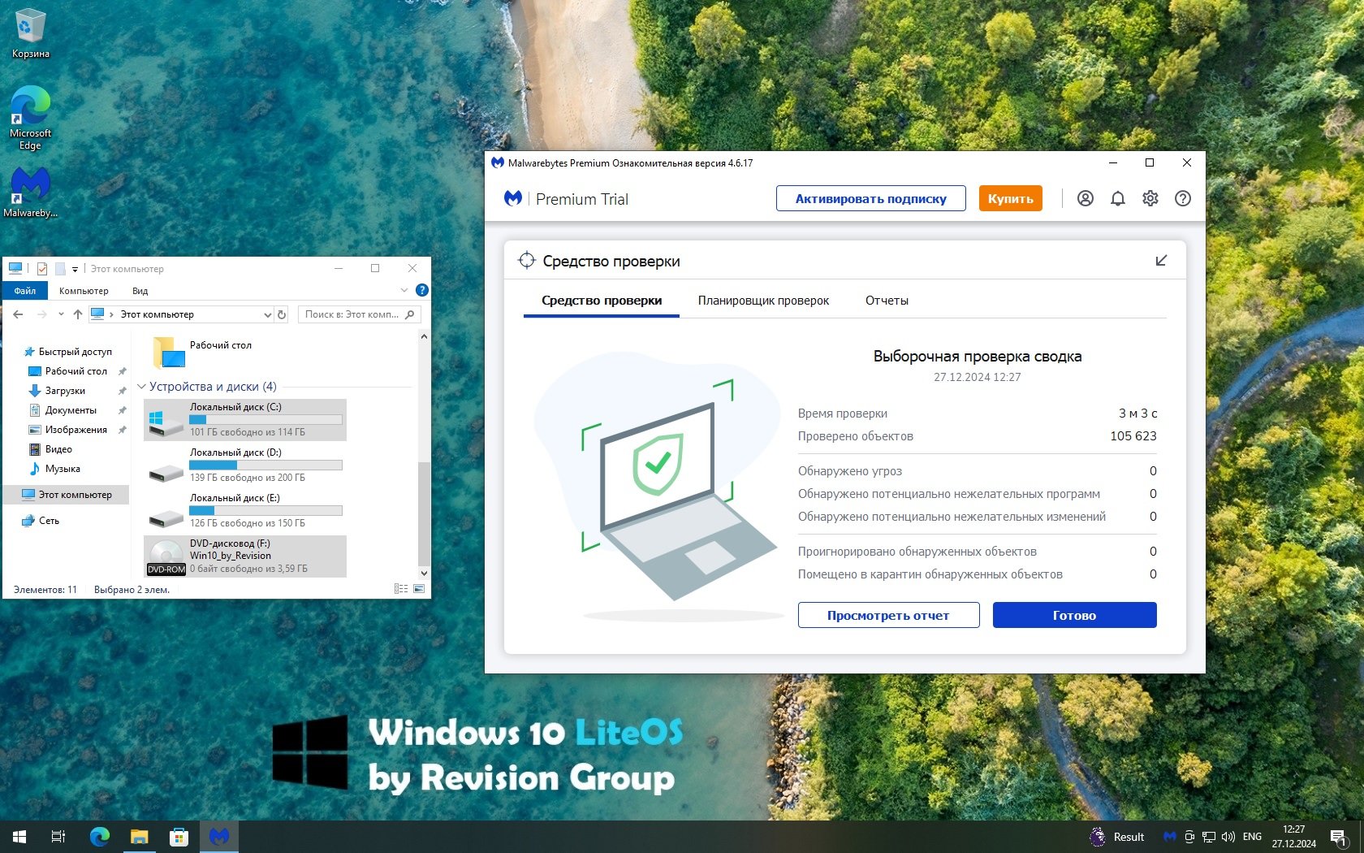Open Task View on the taskbar
Screen dimensions: 1364x853
58,837
